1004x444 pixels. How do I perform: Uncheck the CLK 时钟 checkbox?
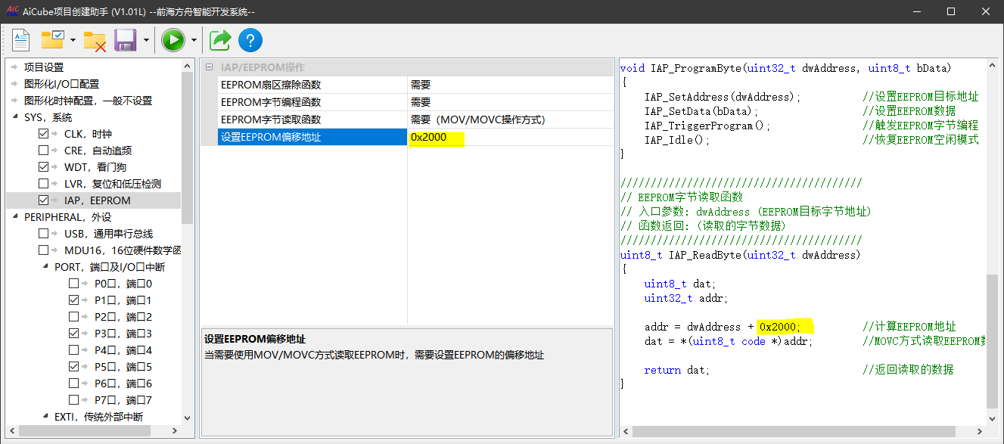pyautogui.click(x=44, y=134)
